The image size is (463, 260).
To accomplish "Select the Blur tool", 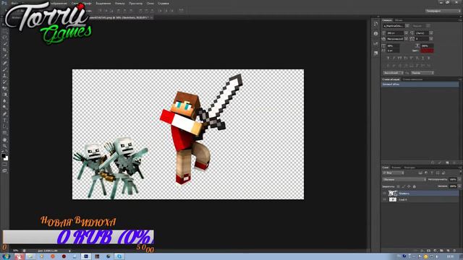I will click(x=5, y=101).
